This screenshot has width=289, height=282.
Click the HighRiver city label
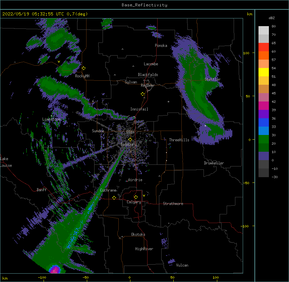(144, 249)
